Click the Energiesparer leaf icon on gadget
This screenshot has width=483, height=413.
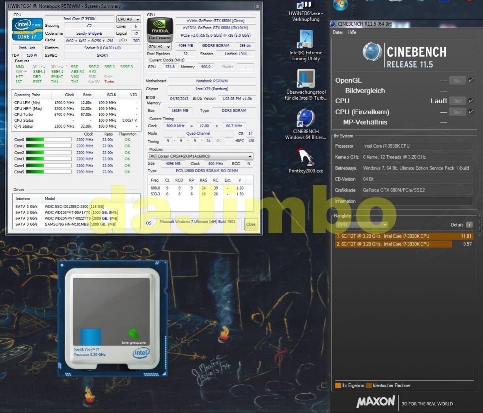click(134, 334)
